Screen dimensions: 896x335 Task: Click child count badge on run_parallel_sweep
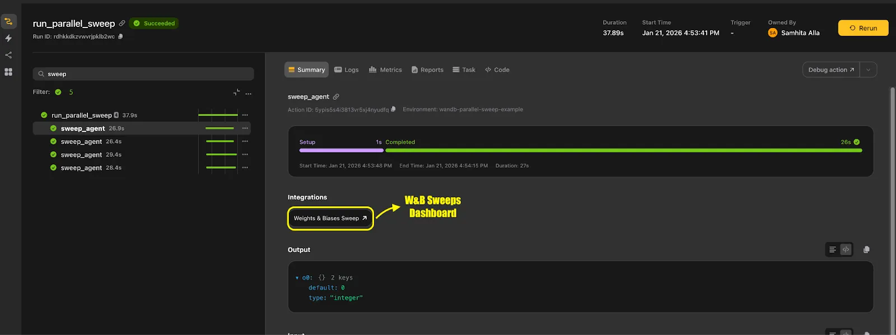point(116,115)
